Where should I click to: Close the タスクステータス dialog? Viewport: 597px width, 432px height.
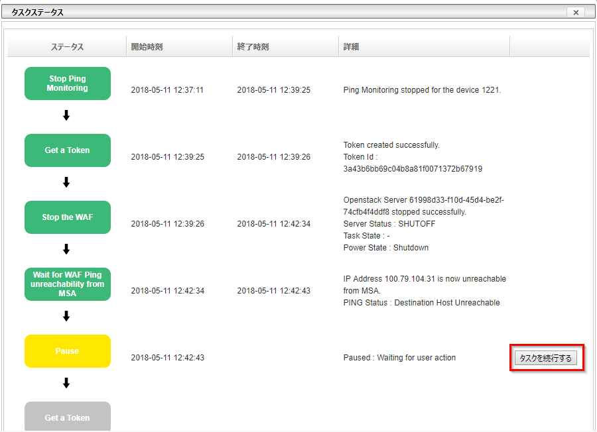576,13
